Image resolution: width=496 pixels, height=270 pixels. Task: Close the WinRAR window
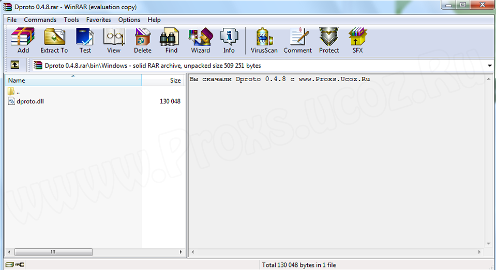(482, 5)
